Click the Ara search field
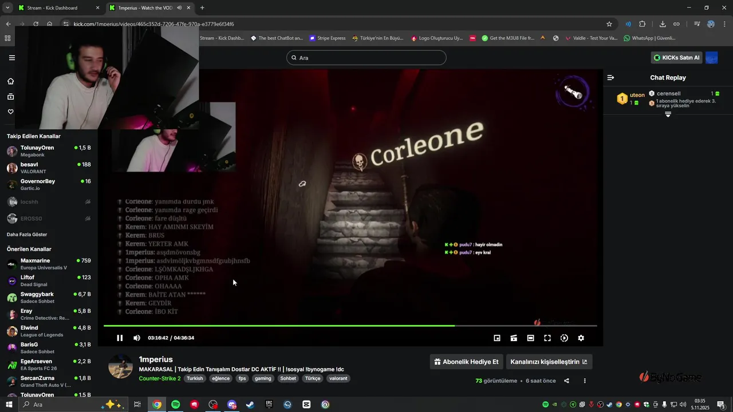Screen dimensions: 733x412 (x=366, y=58)
